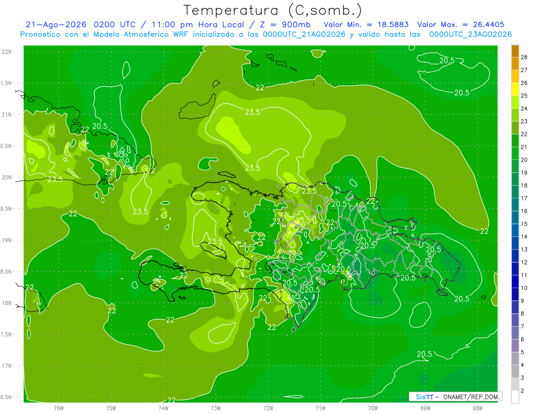The width and height of the screenshot is (536, 414).
Task: Click the '18N' latitude axis label
Action: 8,303
